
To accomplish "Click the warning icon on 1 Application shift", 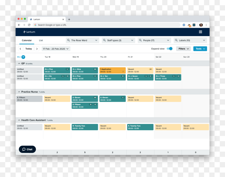I will tap(123, 72).
